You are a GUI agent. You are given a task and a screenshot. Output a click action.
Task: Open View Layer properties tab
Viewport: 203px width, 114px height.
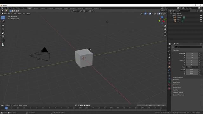169,57
